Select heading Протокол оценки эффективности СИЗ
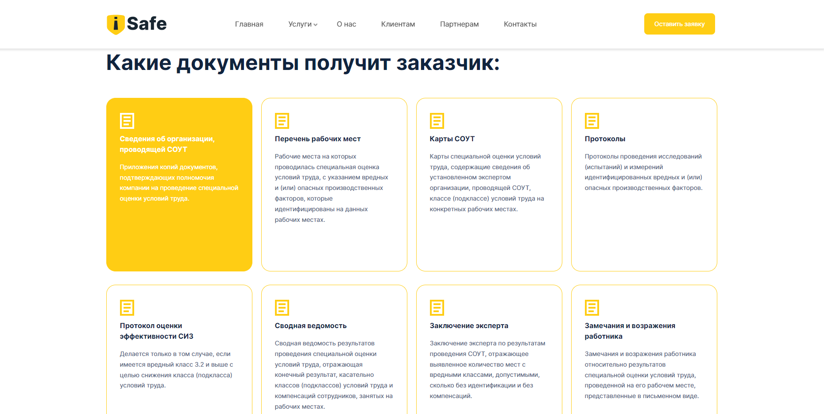 (x=156, y=331)
